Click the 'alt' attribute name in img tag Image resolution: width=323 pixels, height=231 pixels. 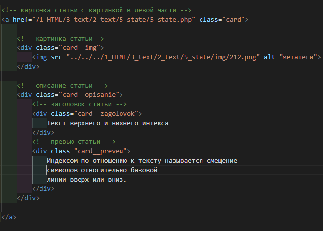(270, 57)
